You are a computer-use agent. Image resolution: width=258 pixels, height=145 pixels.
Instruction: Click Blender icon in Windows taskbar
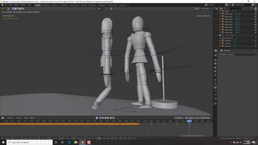click(82, 142)
